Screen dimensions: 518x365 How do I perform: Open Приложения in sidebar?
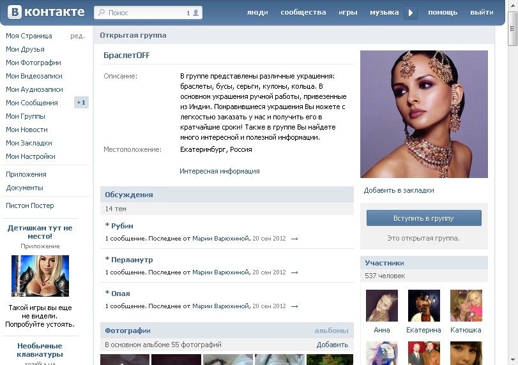(26, 174)
